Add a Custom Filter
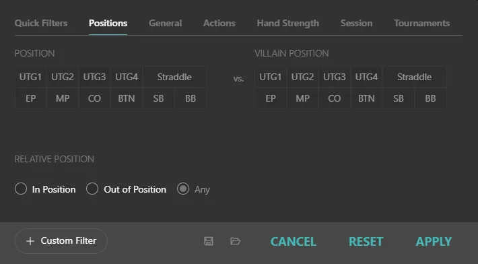Screen dimensions: 478x264 point(61,241)
